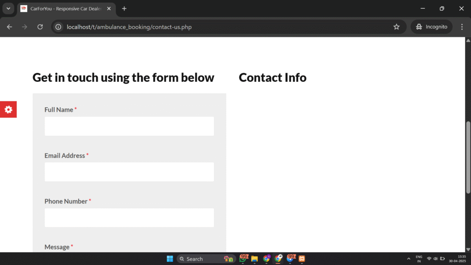
Task: Restore down the browser window
Action: click(442, 8)
